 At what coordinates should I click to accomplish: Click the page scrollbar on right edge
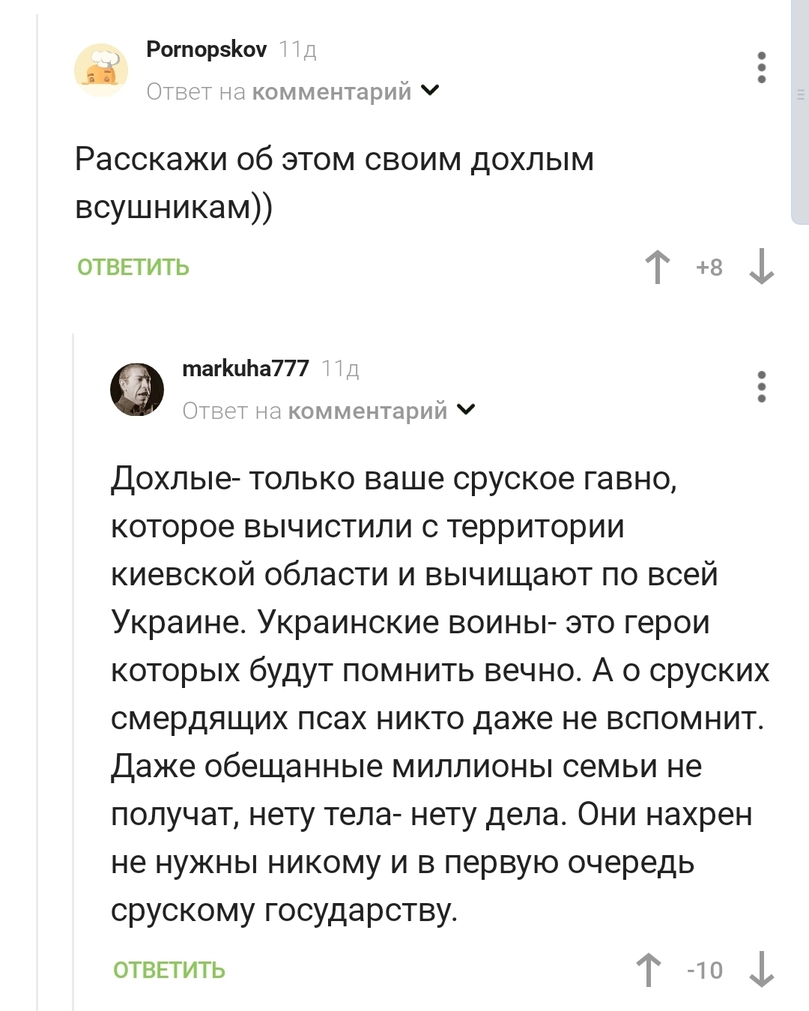click(x=800, y=112)
